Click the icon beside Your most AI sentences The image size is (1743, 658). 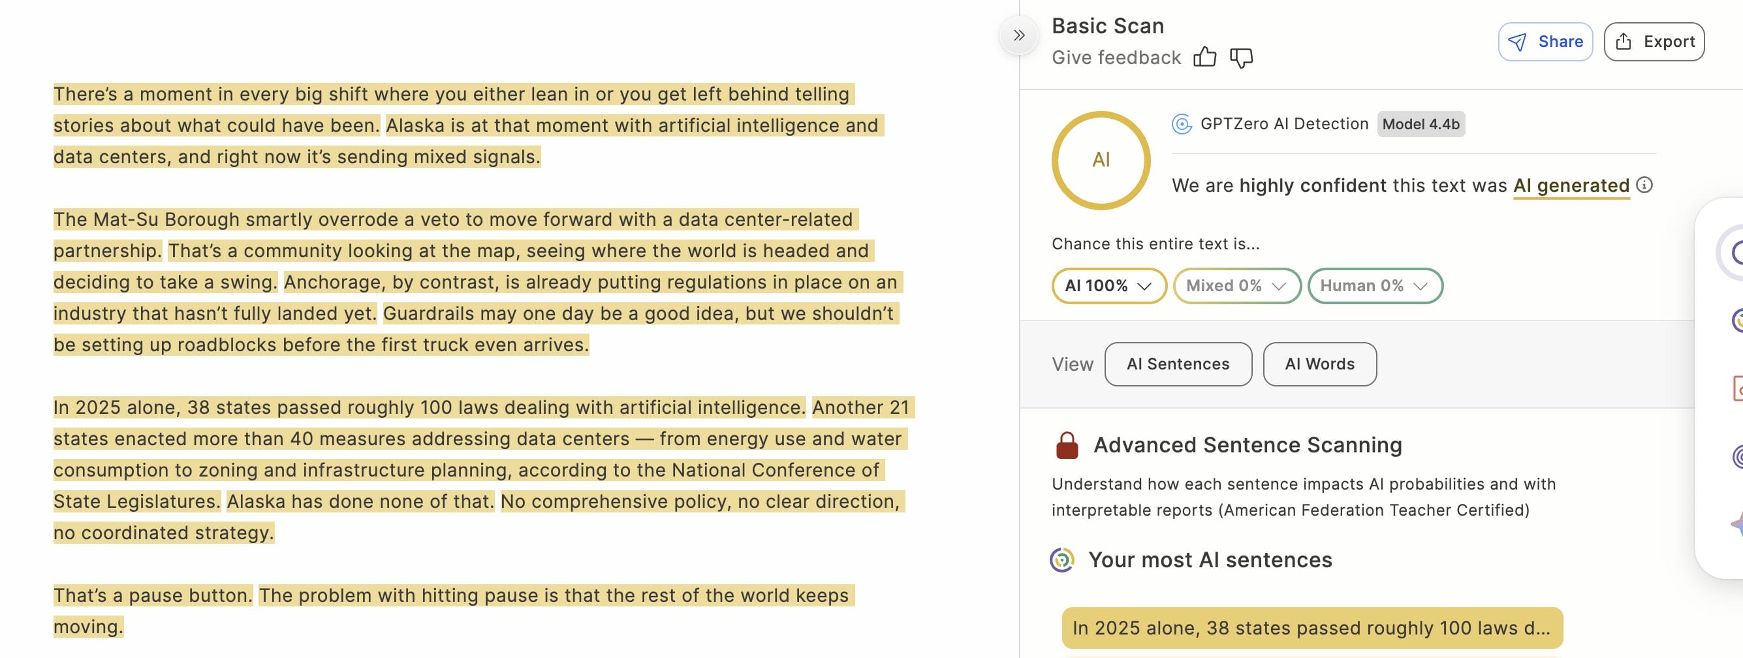(1061, 560)
